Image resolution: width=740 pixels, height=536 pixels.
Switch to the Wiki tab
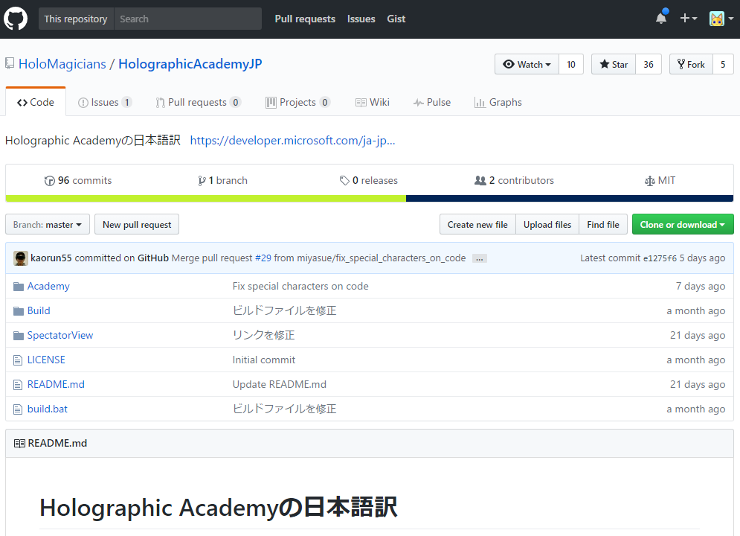(373, 102)
